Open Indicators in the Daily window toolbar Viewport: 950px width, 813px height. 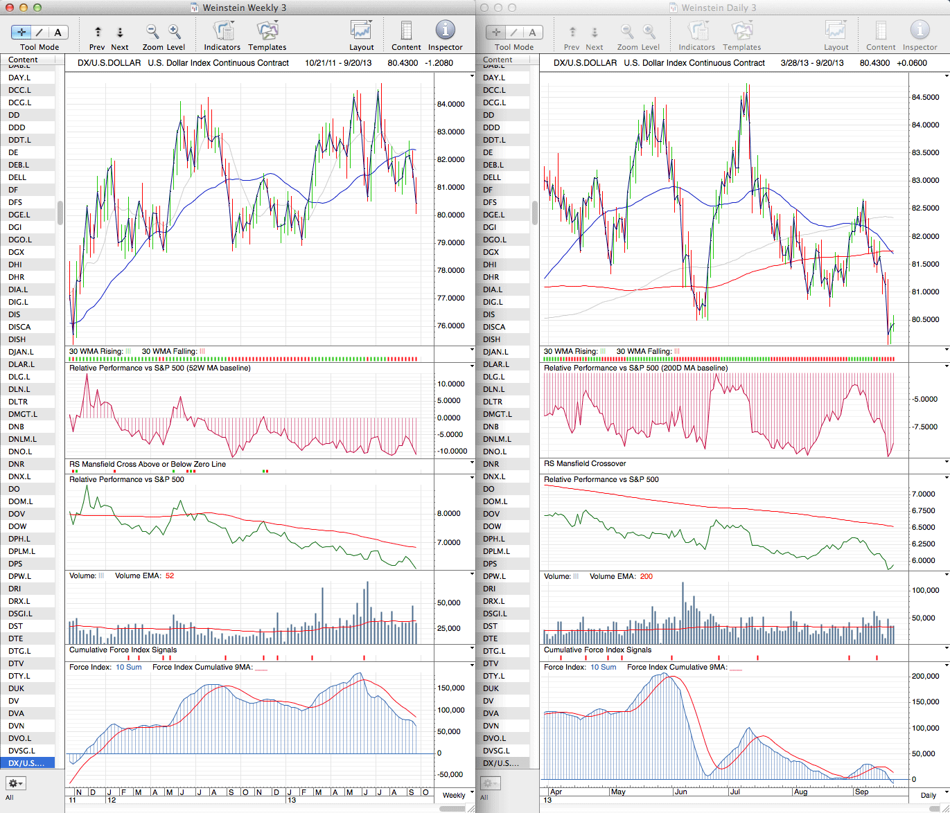pos(696,31)
